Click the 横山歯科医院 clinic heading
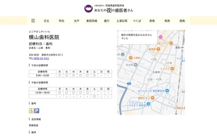Viewport: 217px width, 136px height. click(44, 37)
